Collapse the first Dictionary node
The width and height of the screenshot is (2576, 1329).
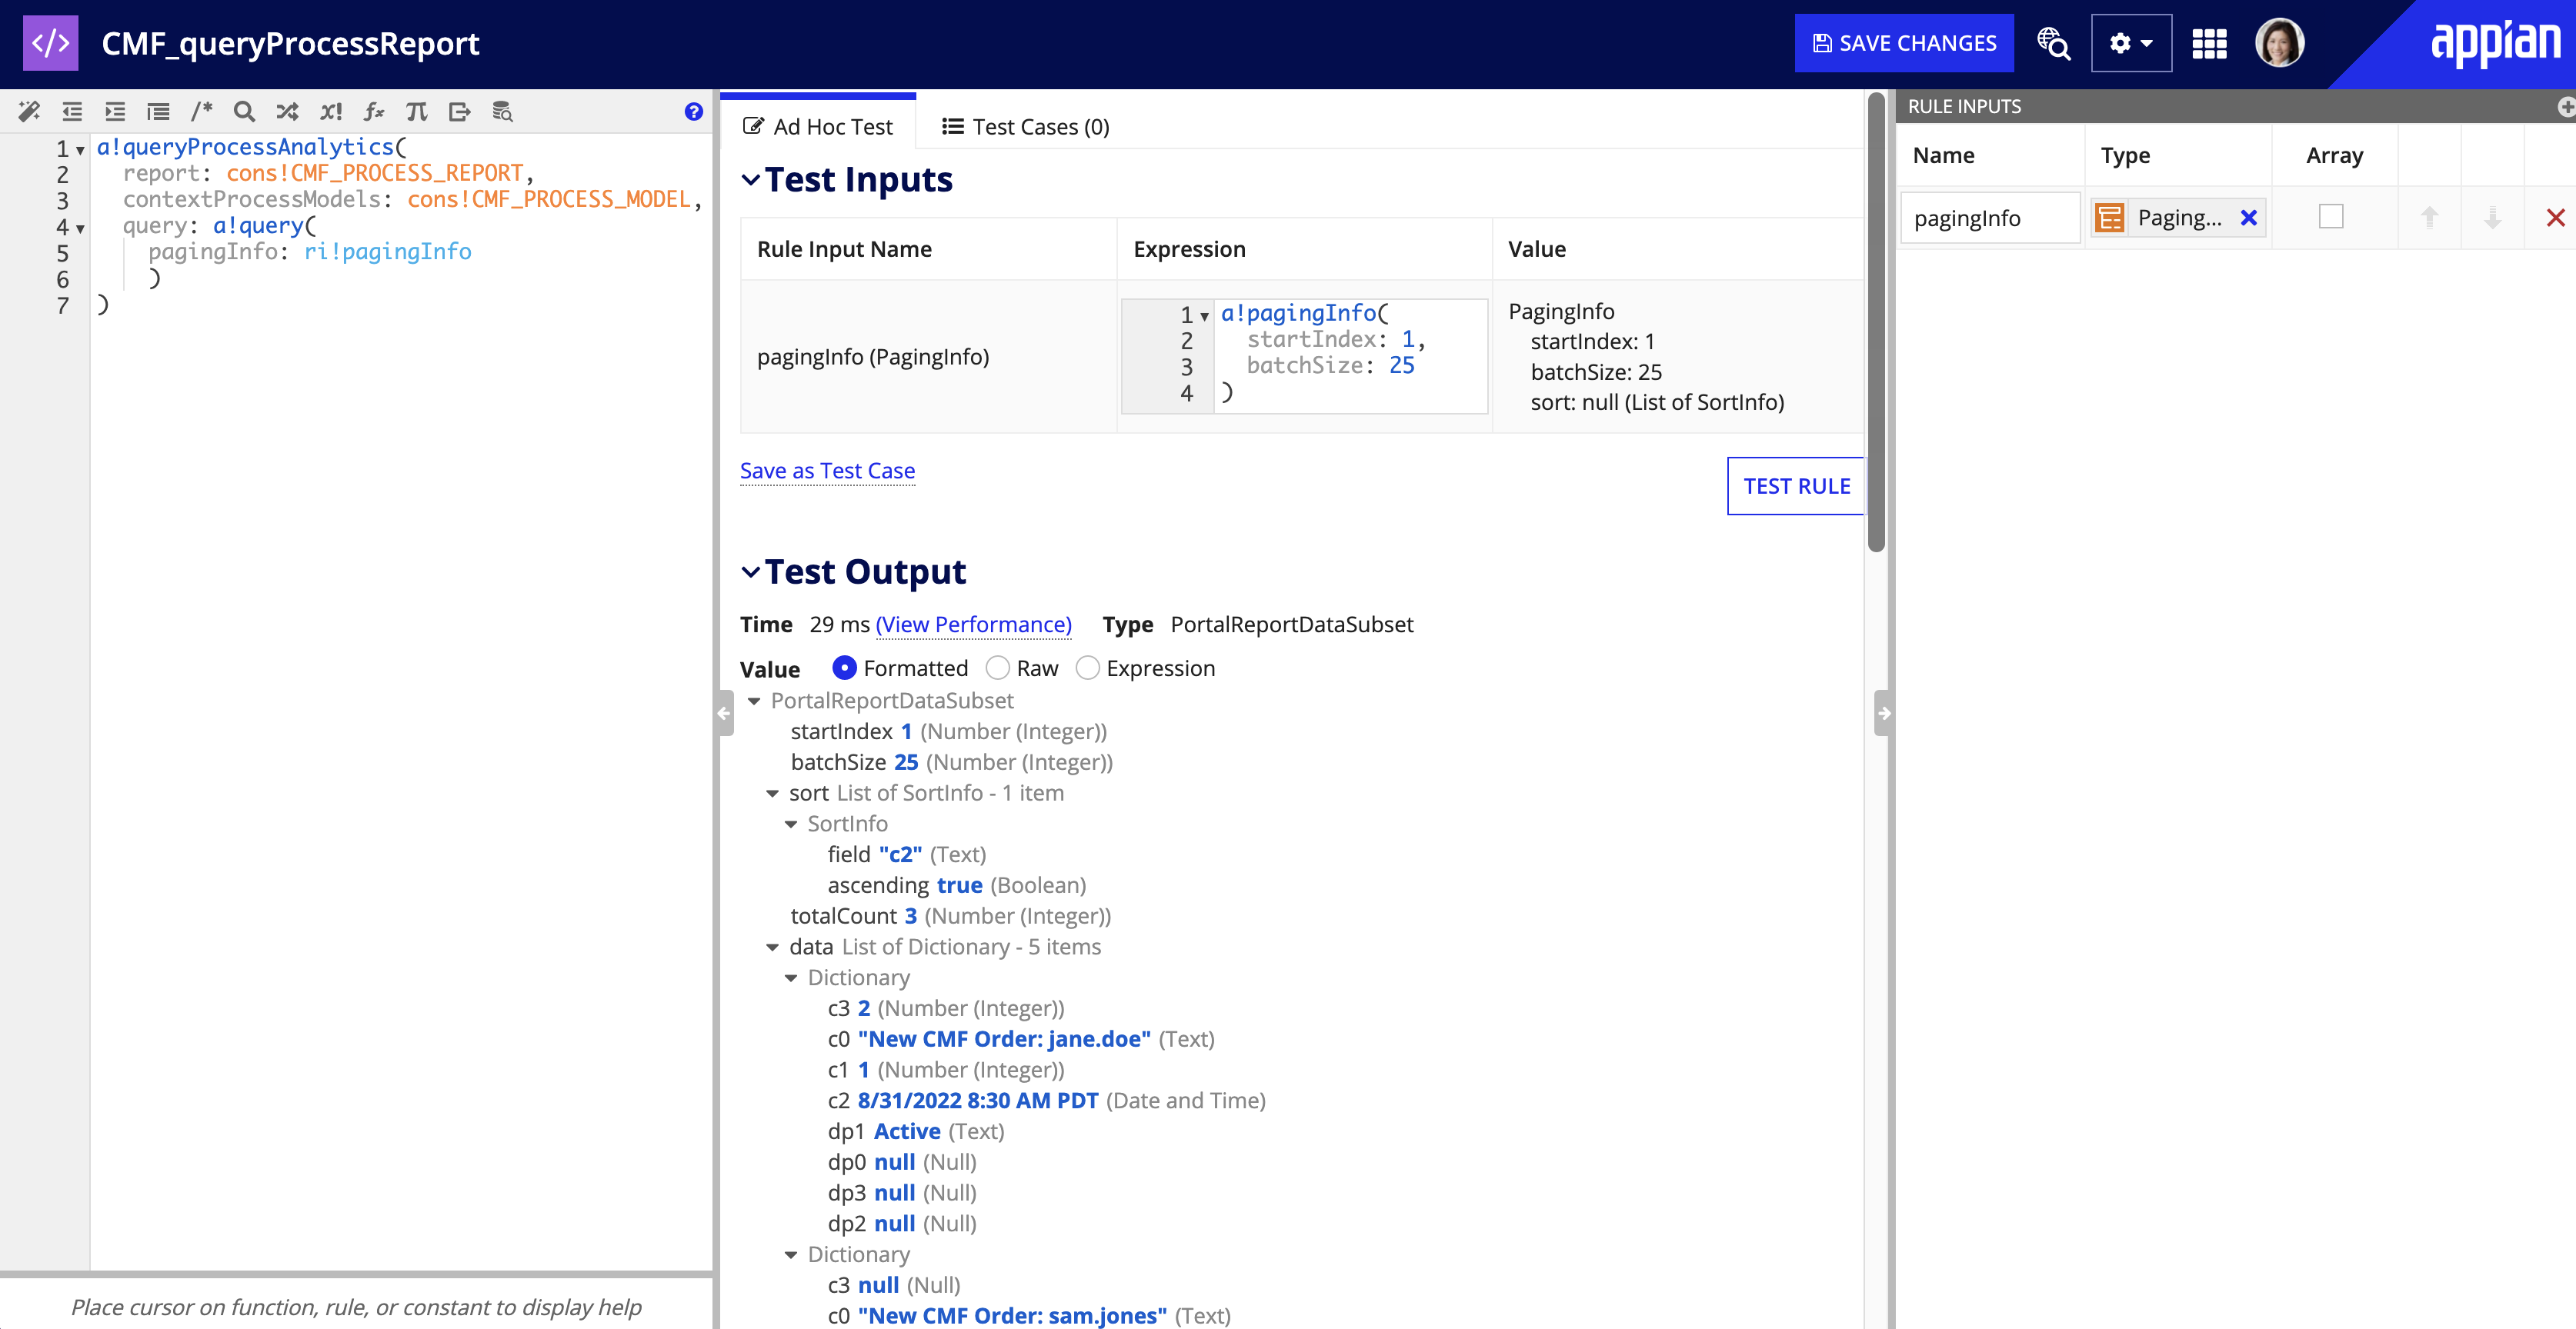pyautogui.click(x=791, y=978)
